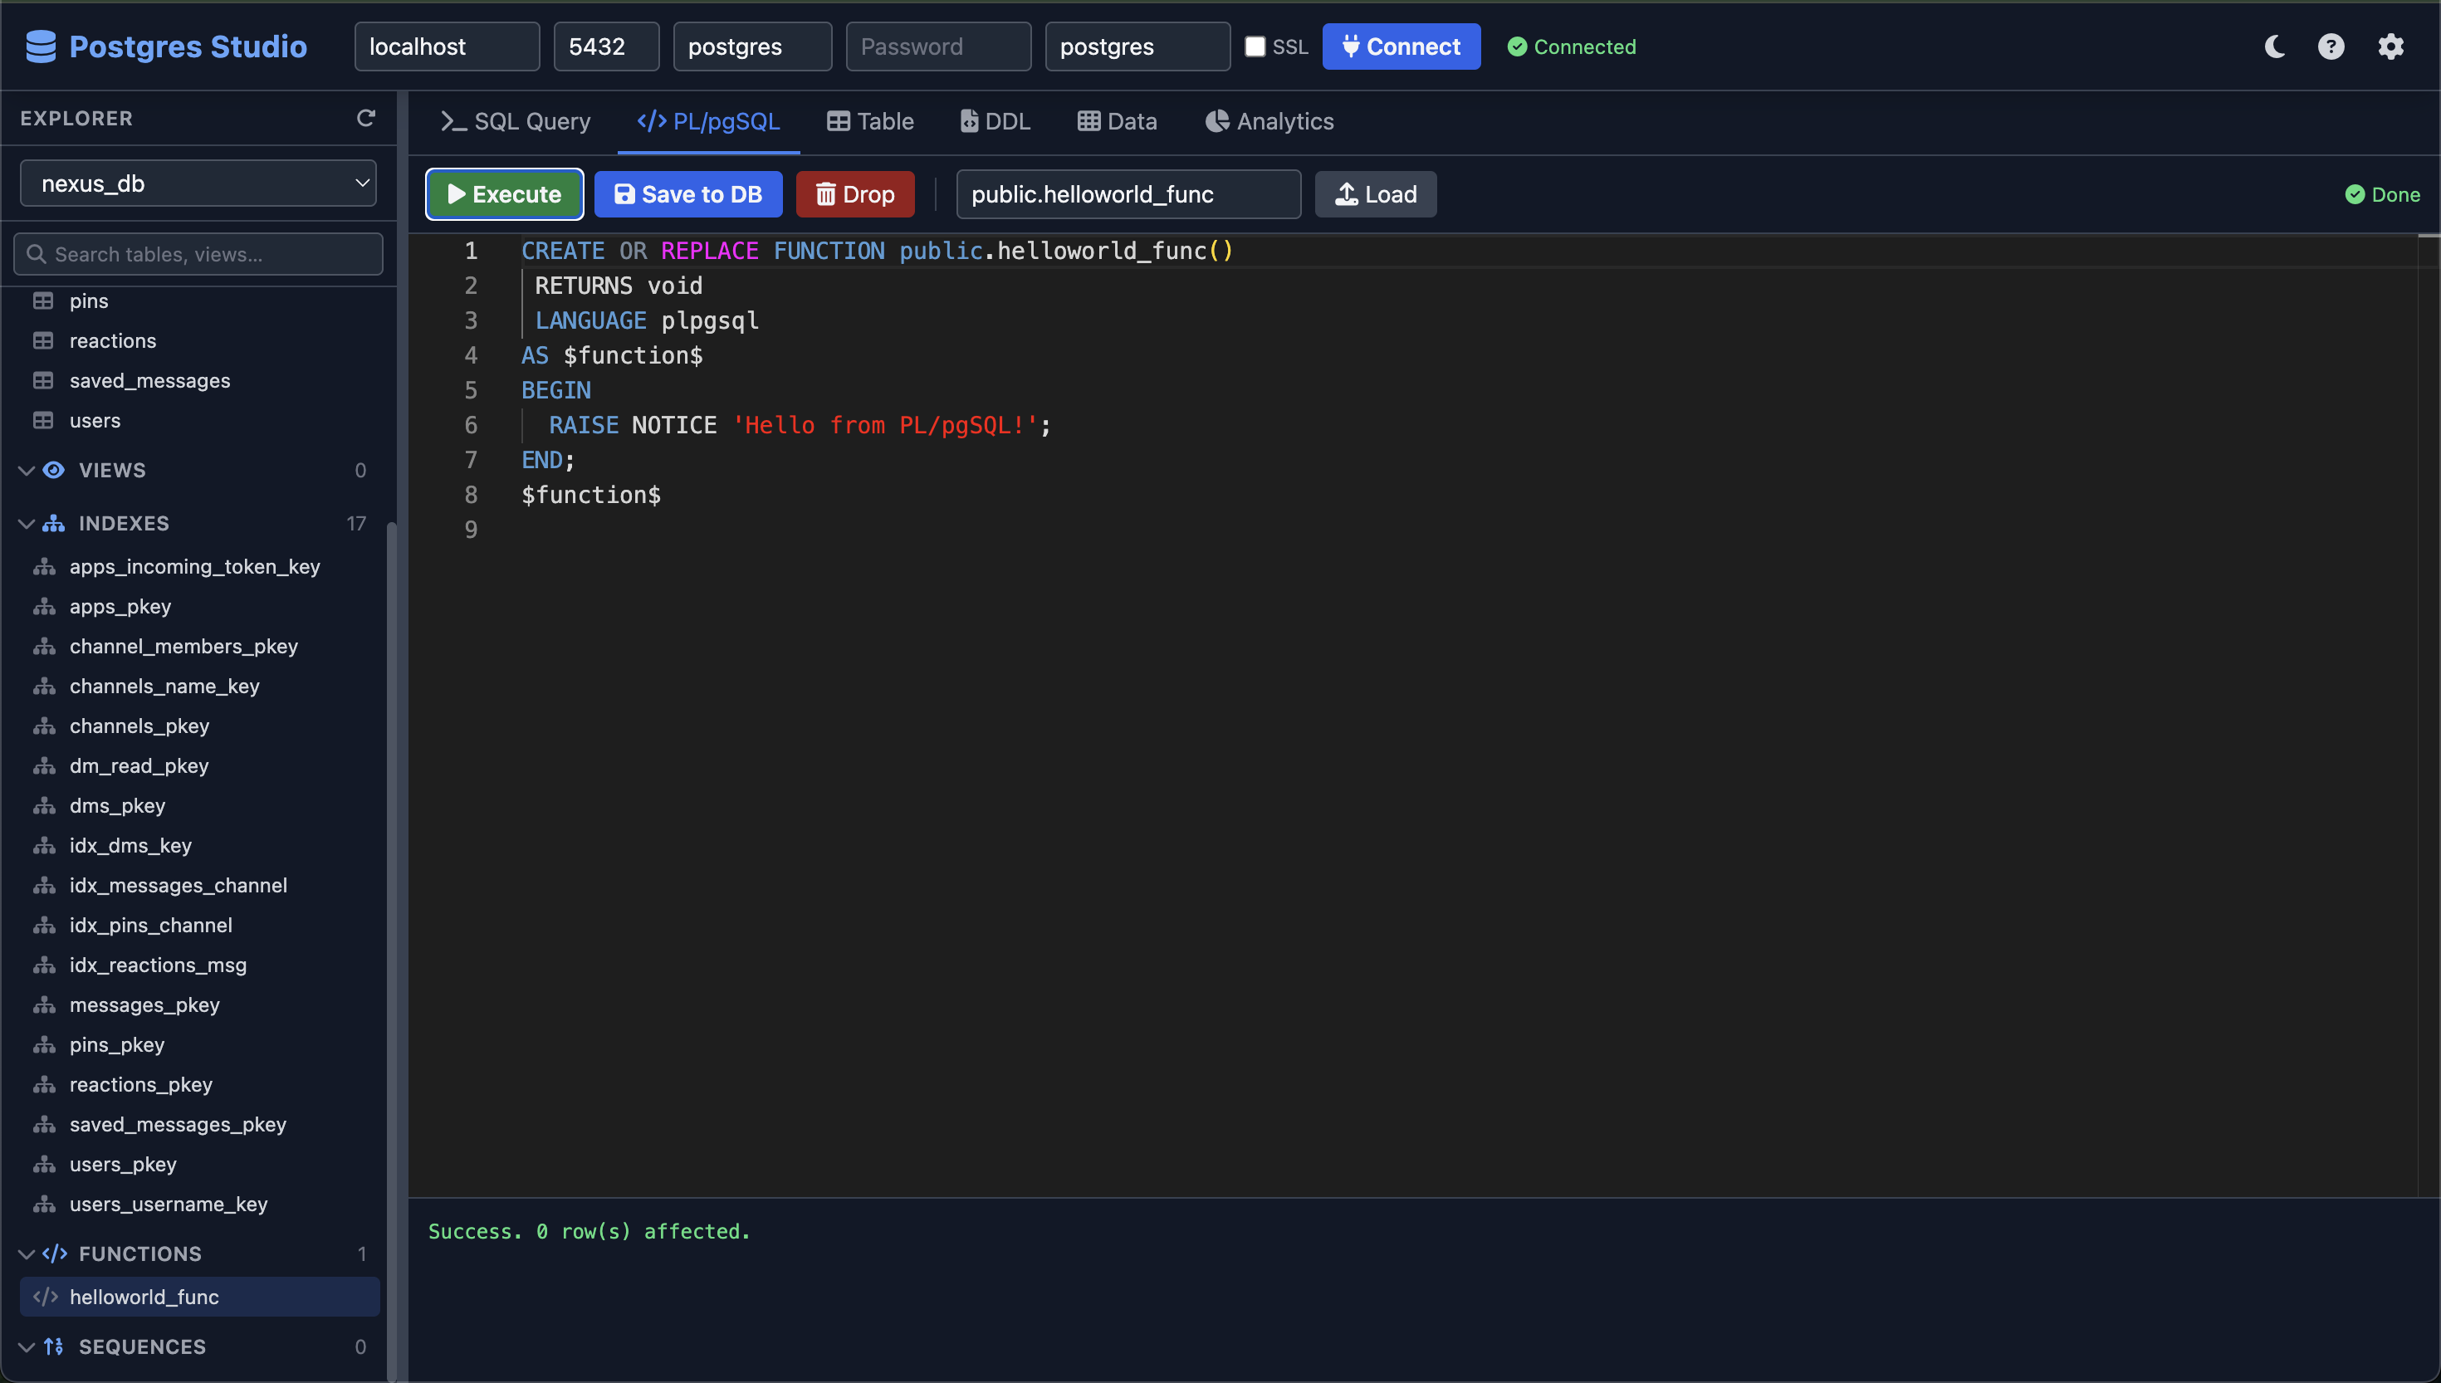Select index channel_members_pkey
Image resolution: width=2441 pixels, height=1383 pixels.
coord(198,647)
